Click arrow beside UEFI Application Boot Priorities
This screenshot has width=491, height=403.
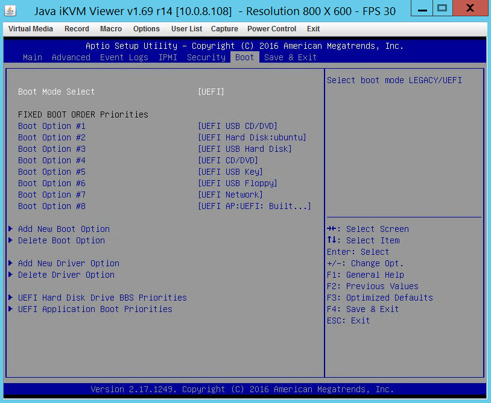[x=11, y=309]
